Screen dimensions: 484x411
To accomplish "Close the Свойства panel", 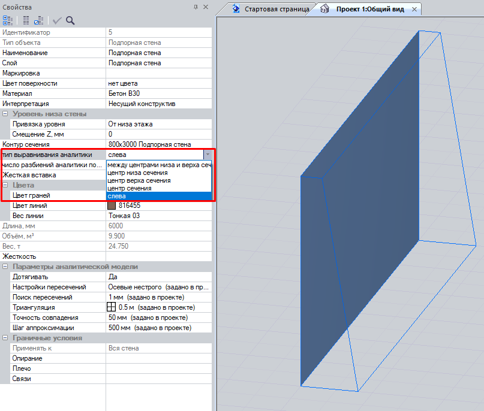I will (206, 7).
